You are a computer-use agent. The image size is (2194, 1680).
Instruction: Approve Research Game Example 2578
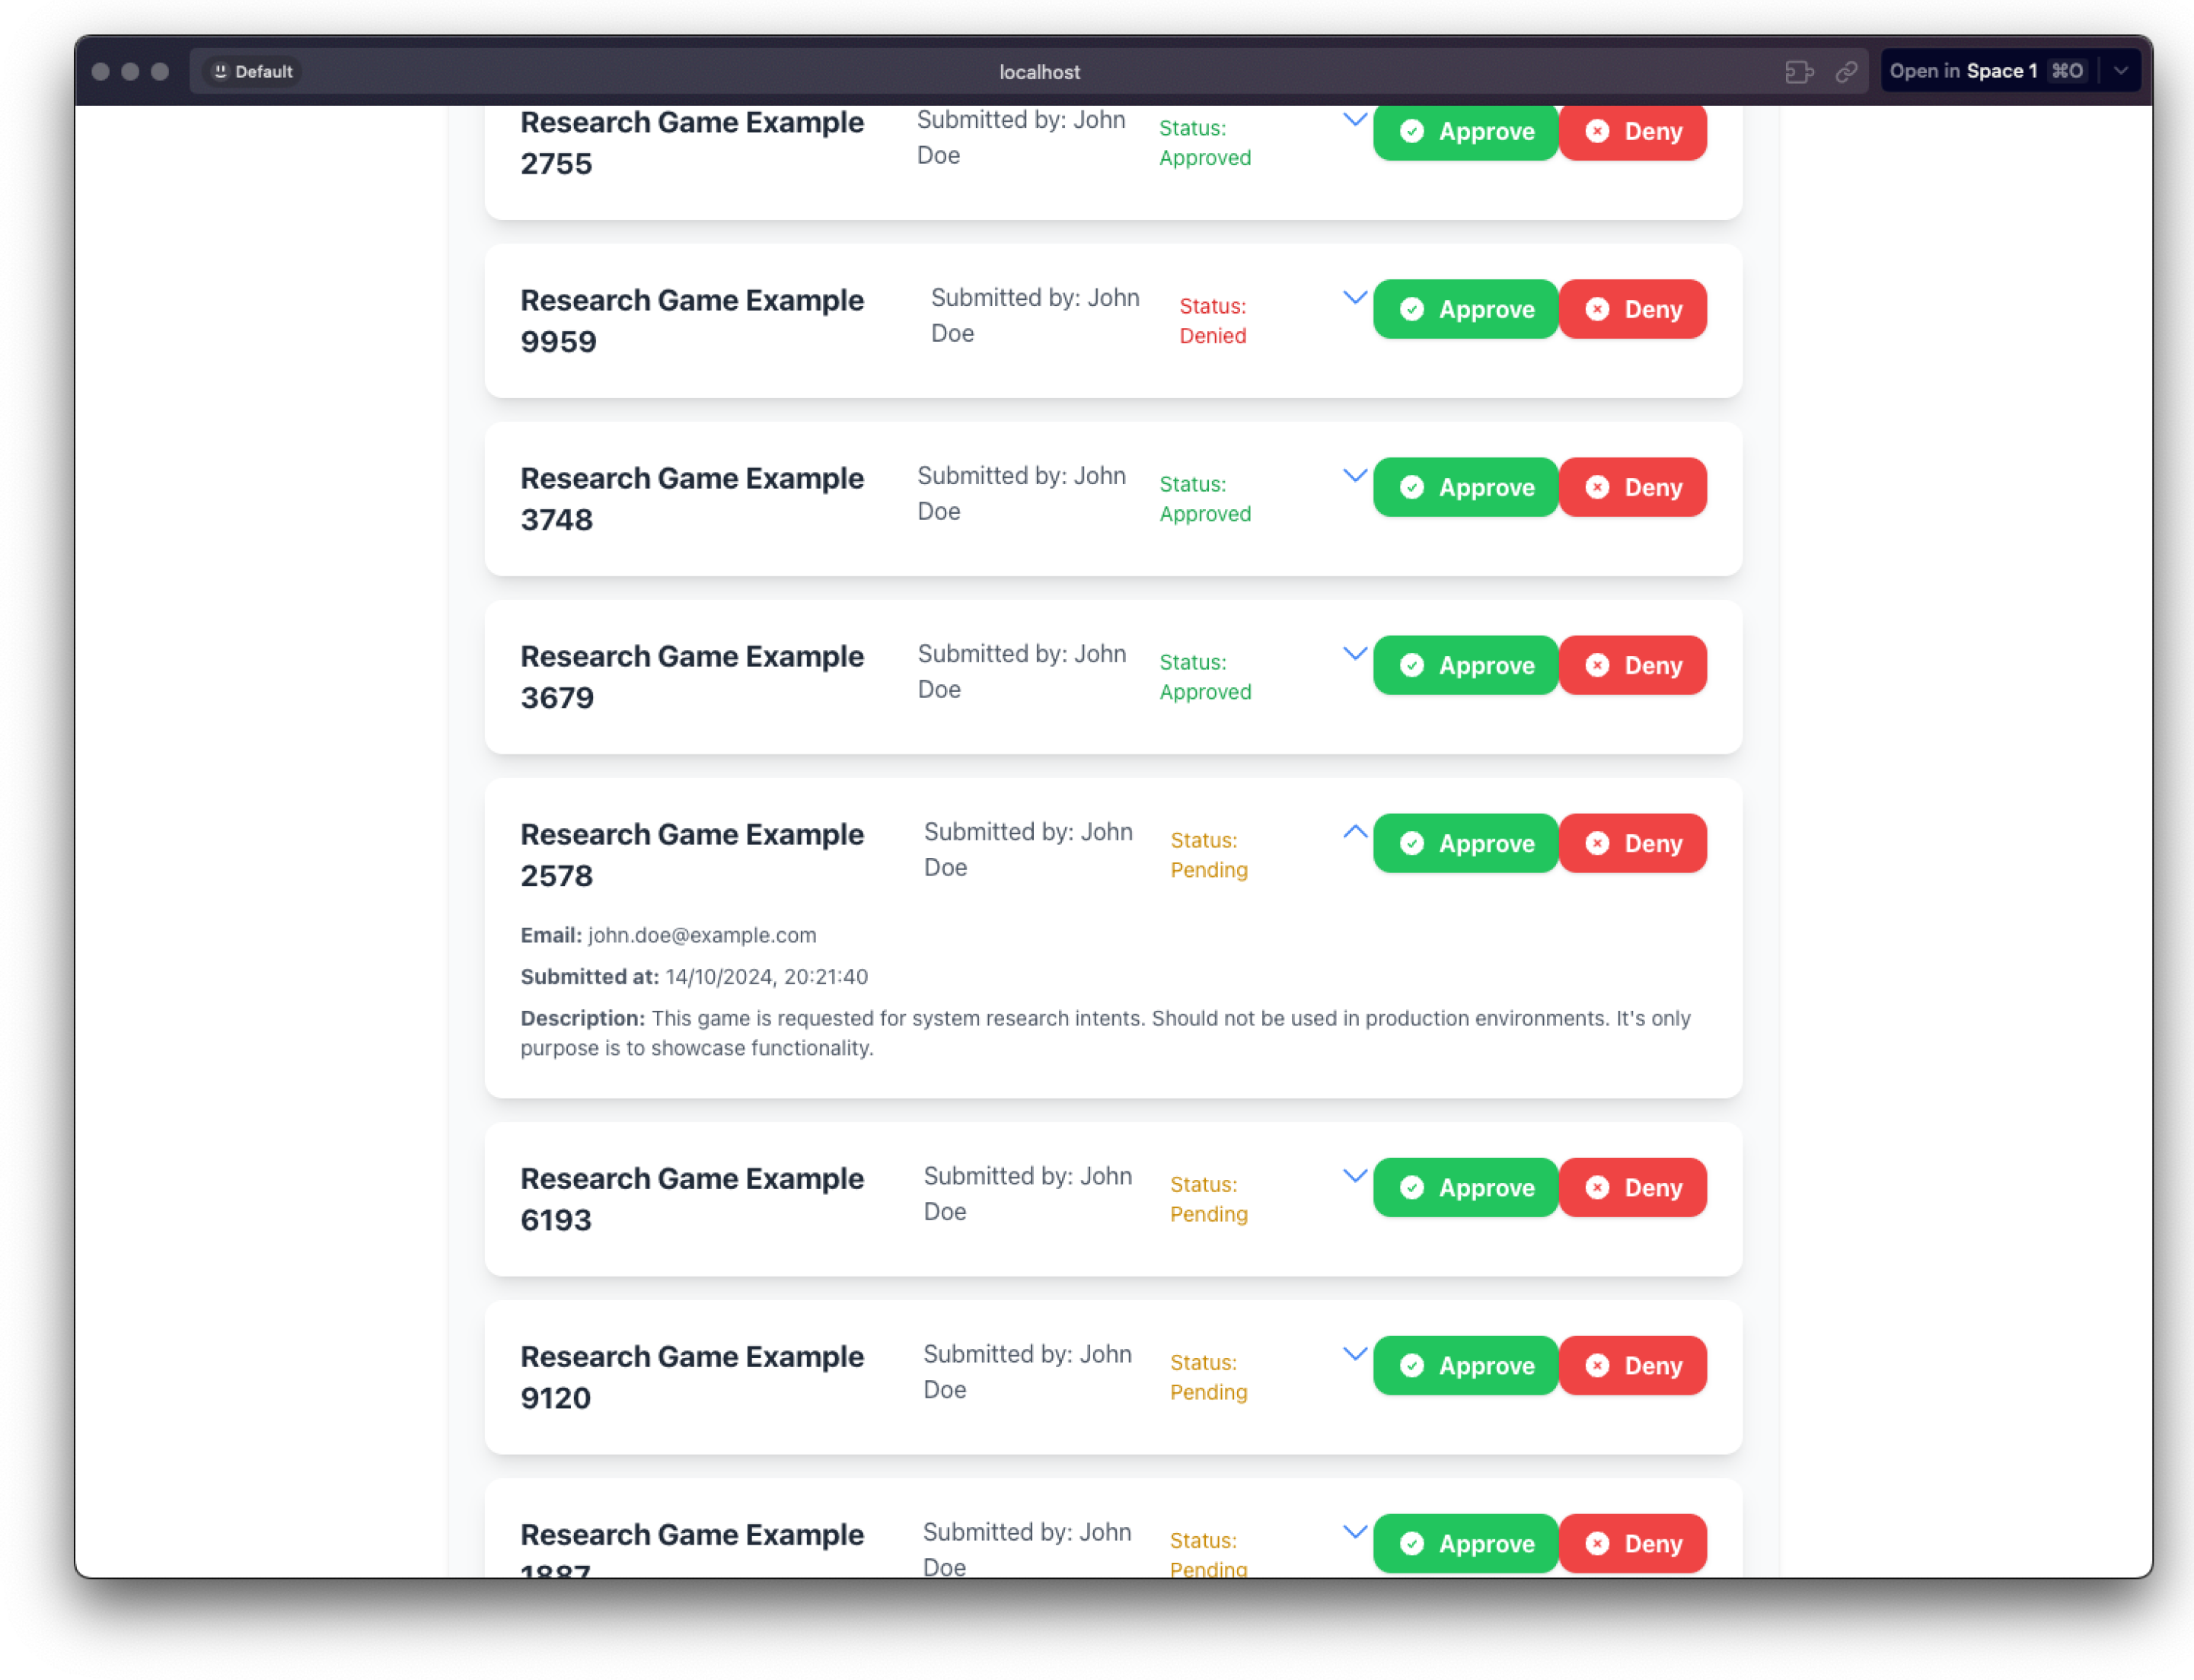pyautogui.click(x=1465, y=844)
